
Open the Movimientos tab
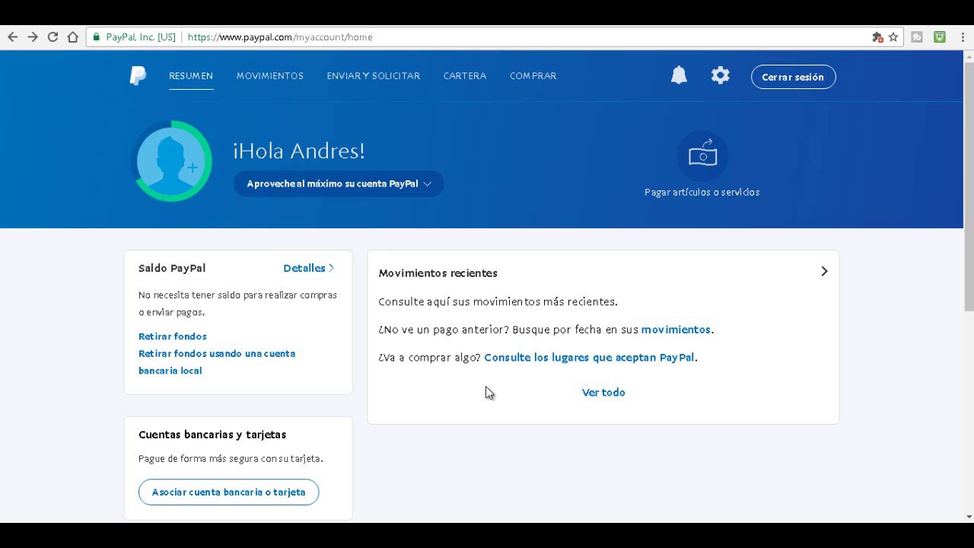270,76
